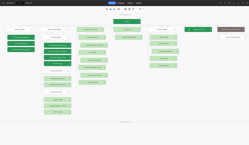Select the Article Post Type (3) node
Viewport: 249px width, 145px height.
click(94, 60)
